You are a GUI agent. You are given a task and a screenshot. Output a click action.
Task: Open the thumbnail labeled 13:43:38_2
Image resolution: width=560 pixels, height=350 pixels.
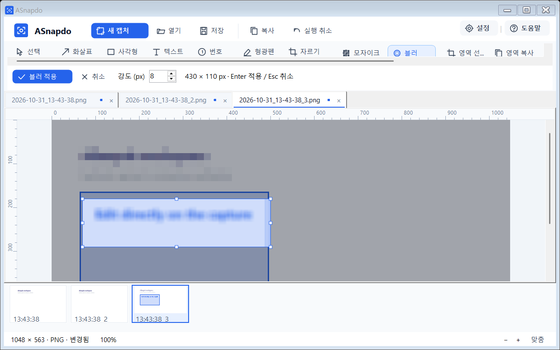[99, 304]
